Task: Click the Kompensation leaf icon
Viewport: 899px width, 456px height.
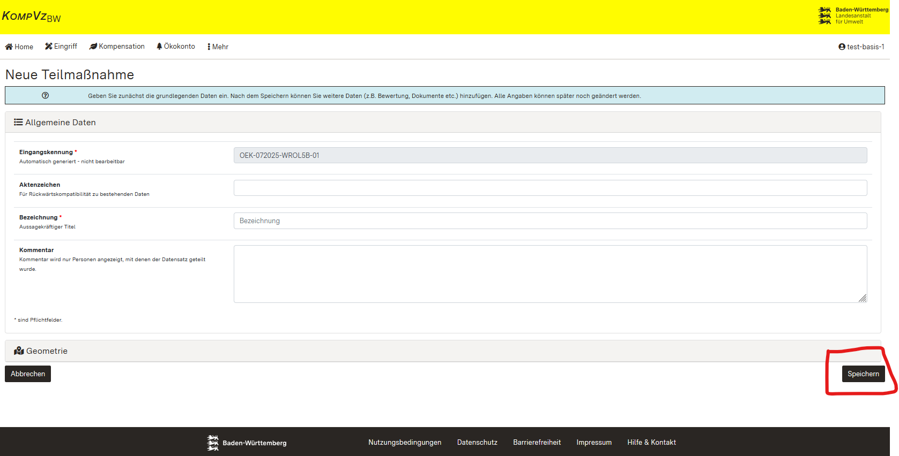Action: 93,47
